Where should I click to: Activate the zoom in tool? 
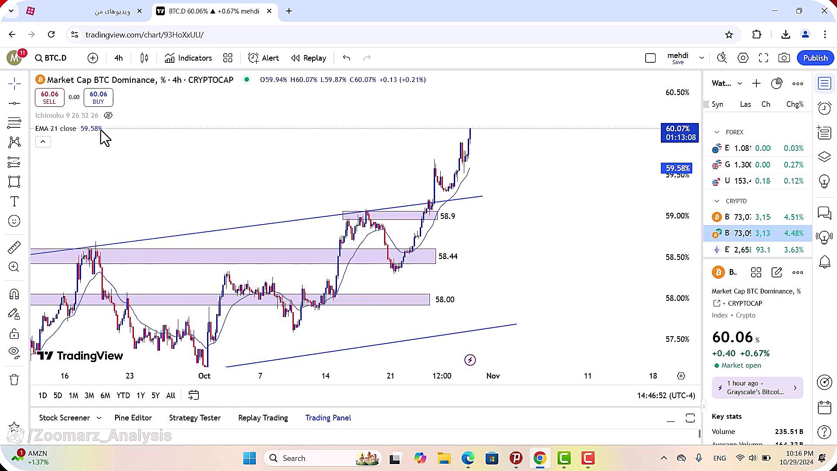point(14,267)
